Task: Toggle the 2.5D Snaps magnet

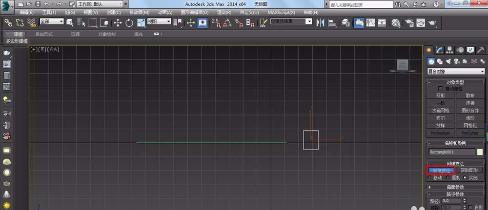Action: click(216, 22)
